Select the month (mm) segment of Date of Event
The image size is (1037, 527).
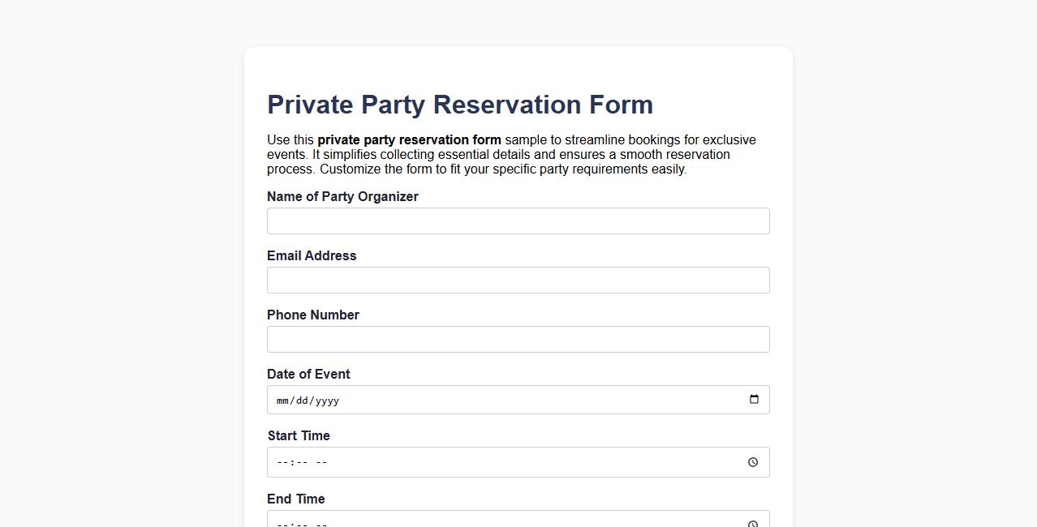[282, 400]
